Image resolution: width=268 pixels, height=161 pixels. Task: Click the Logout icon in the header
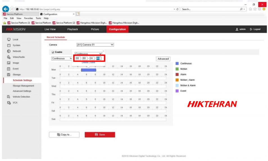251,29
